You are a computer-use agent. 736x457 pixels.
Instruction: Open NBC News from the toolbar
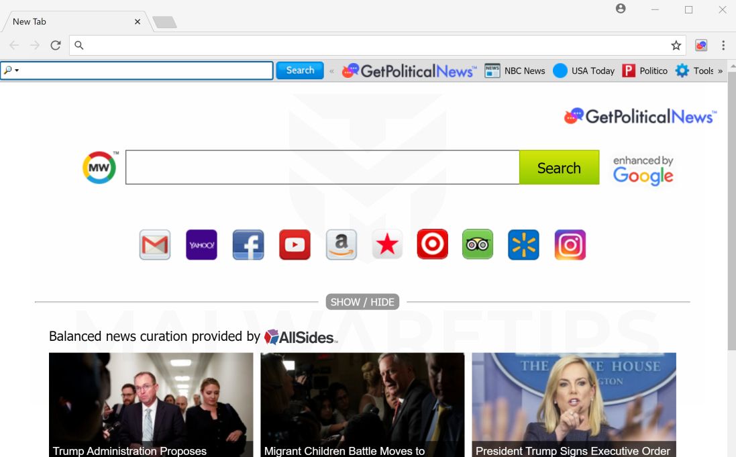(514, 70)
